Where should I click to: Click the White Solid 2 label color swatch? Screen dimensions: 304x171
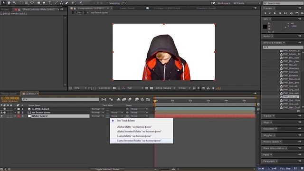19,116
